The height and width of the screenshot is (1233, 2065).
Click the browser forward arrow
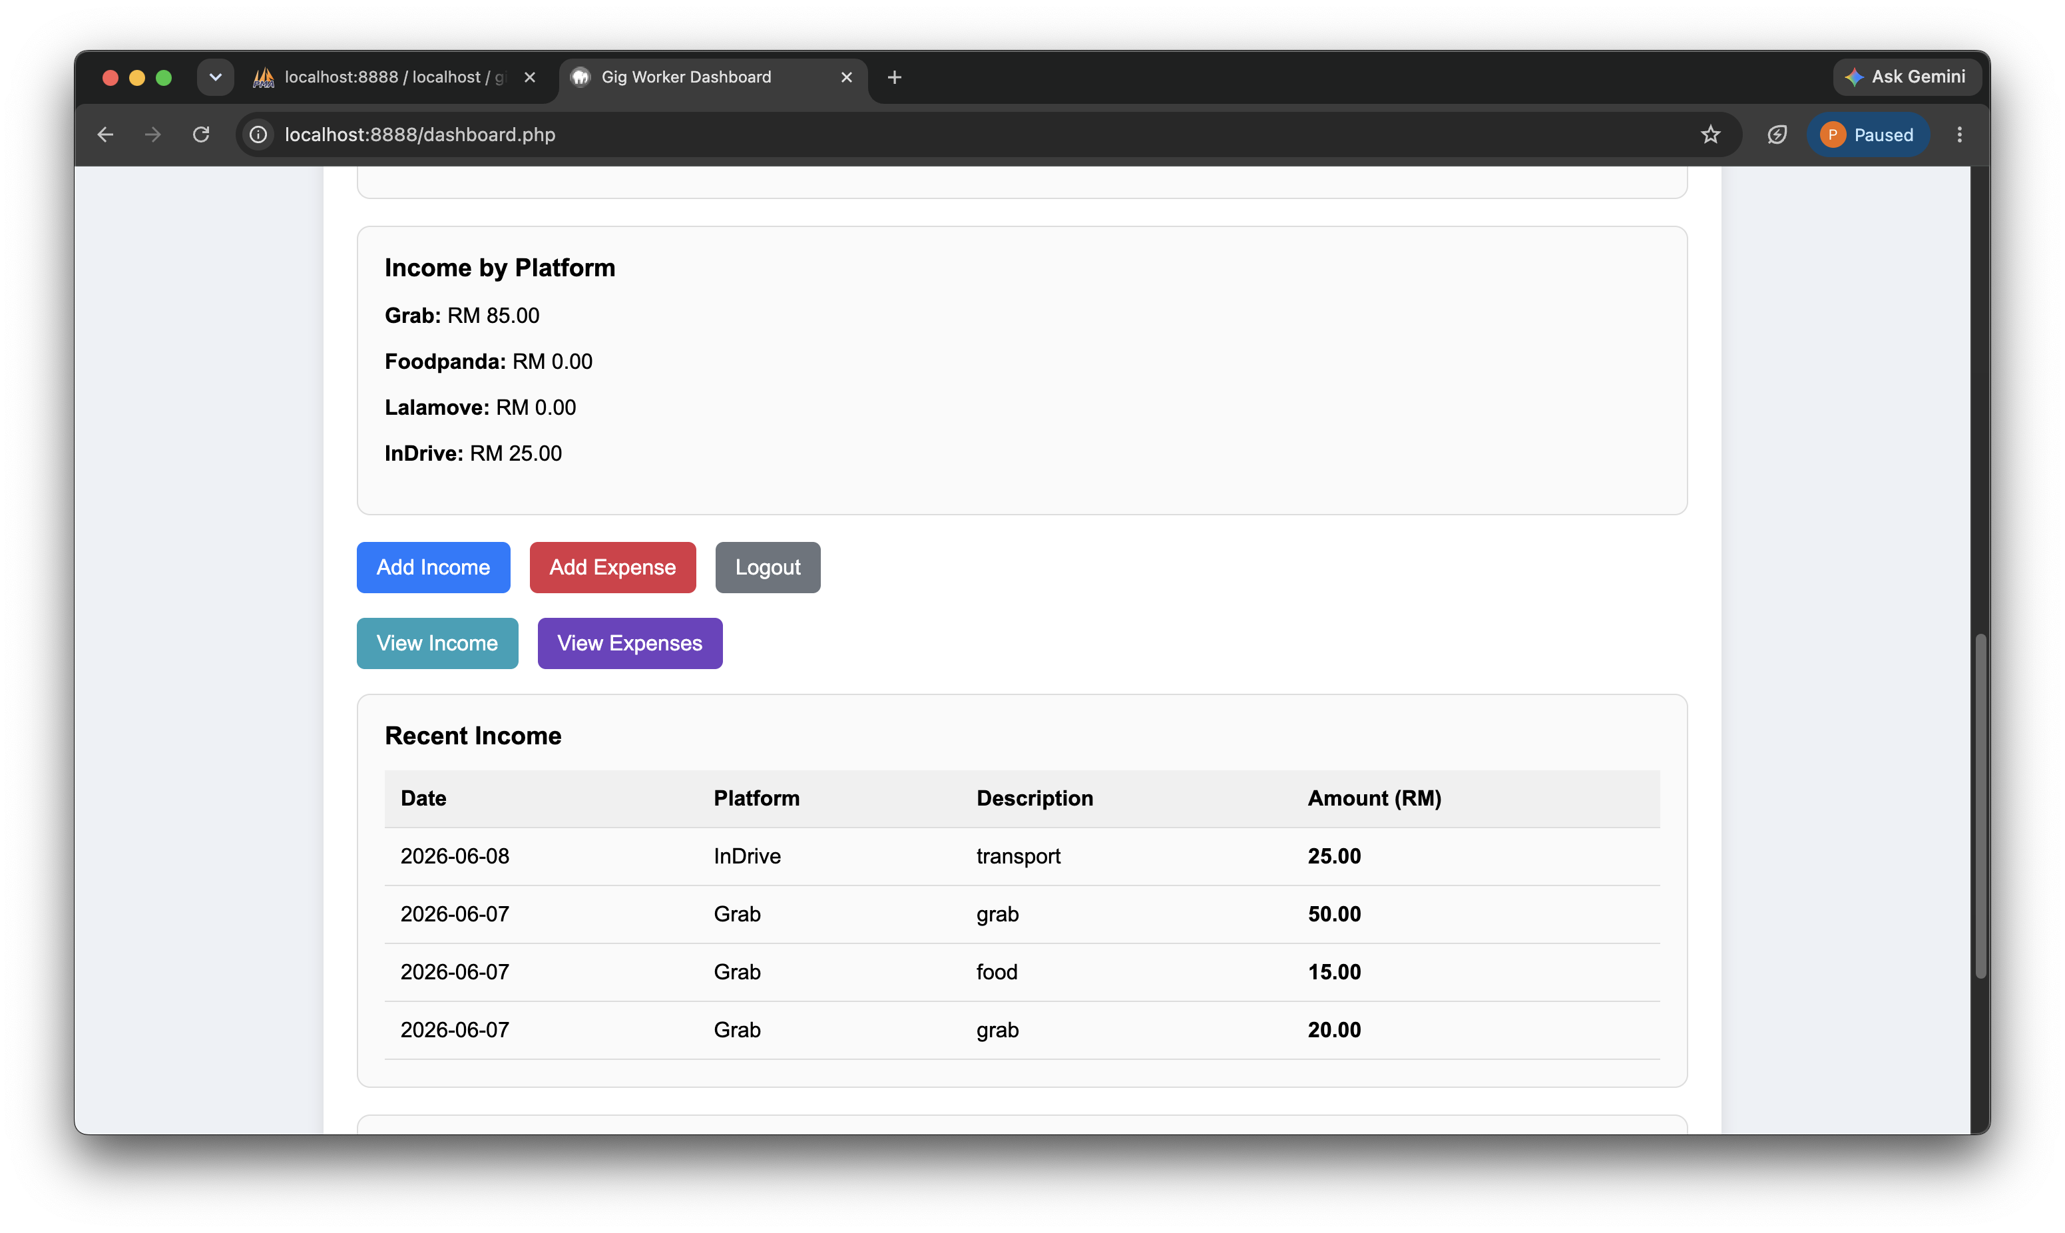153,134
